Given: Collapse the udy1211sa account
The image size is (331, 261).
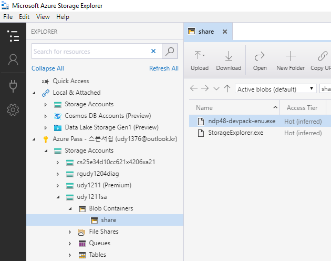Looking at the screenshot, I should pos(58,197).
